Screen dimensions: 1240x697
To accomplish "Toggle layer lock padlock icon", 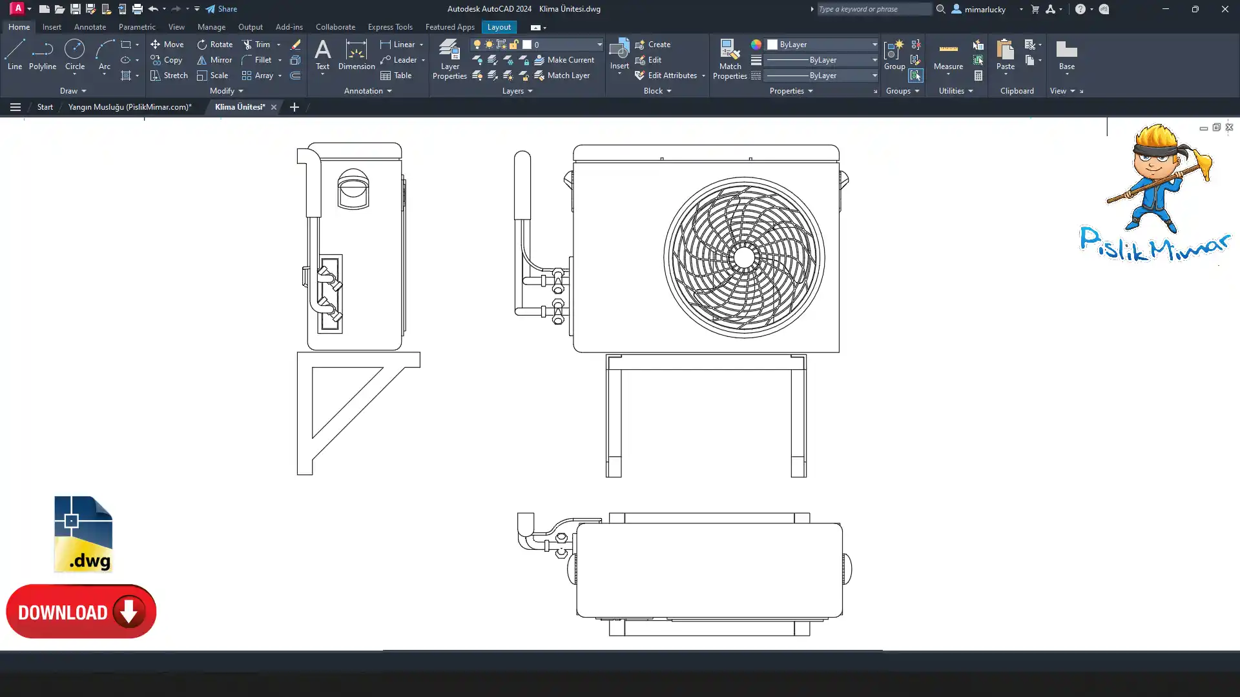I will pos(514,45).
